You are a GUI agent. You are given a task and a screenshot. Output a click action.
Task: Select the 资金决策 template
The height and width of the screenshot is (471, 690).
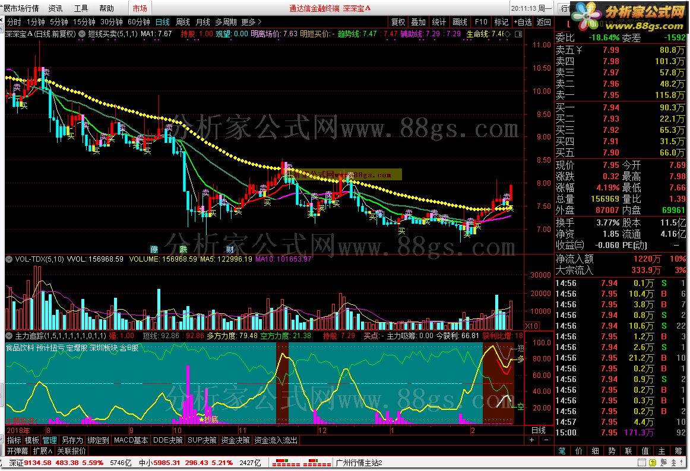235,440
